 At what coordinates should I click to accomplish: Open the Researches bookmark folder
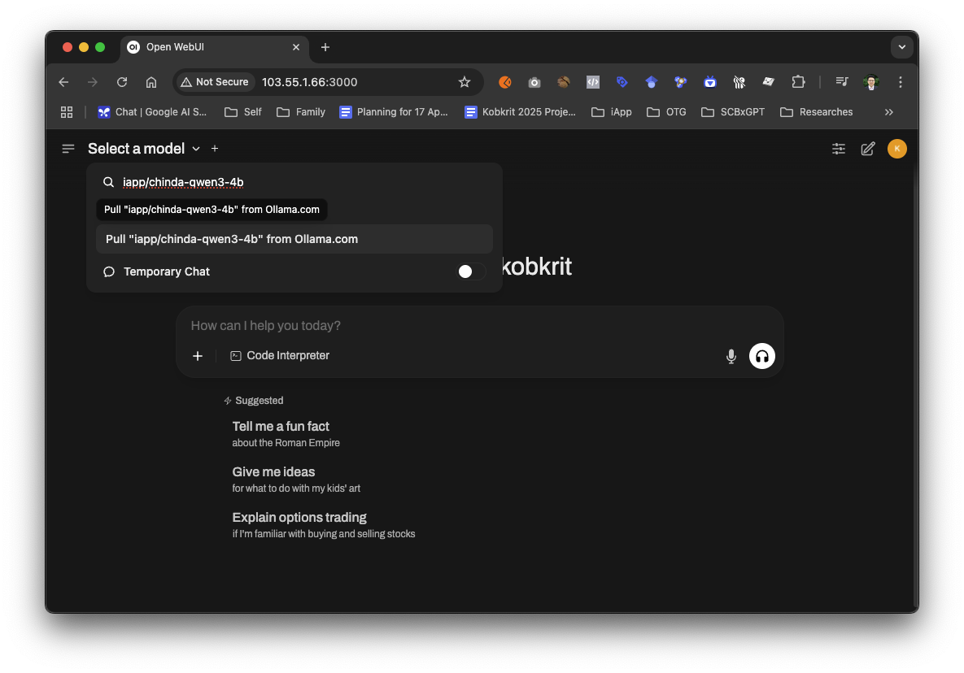coord(817,112)
